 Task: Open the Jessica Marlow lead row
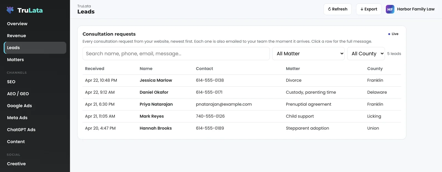242,80
